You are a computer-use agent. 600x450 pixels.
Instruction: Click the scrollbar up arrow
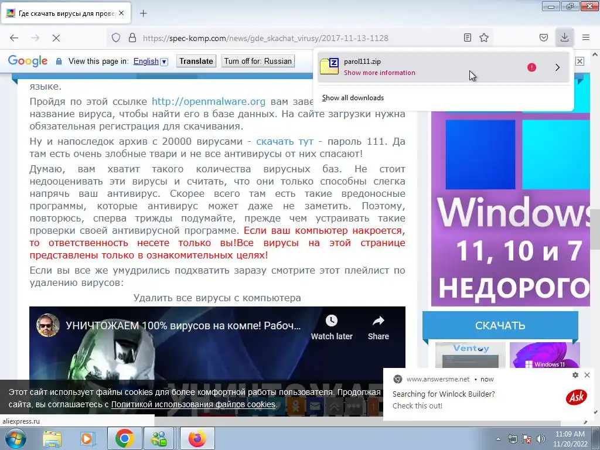tap(595, 54)
